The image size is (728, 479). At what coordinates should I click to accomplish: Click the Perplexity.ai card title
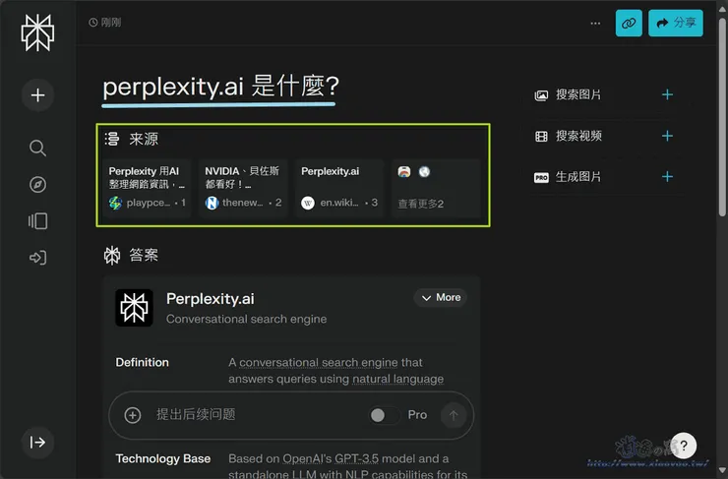click(211, 298)
